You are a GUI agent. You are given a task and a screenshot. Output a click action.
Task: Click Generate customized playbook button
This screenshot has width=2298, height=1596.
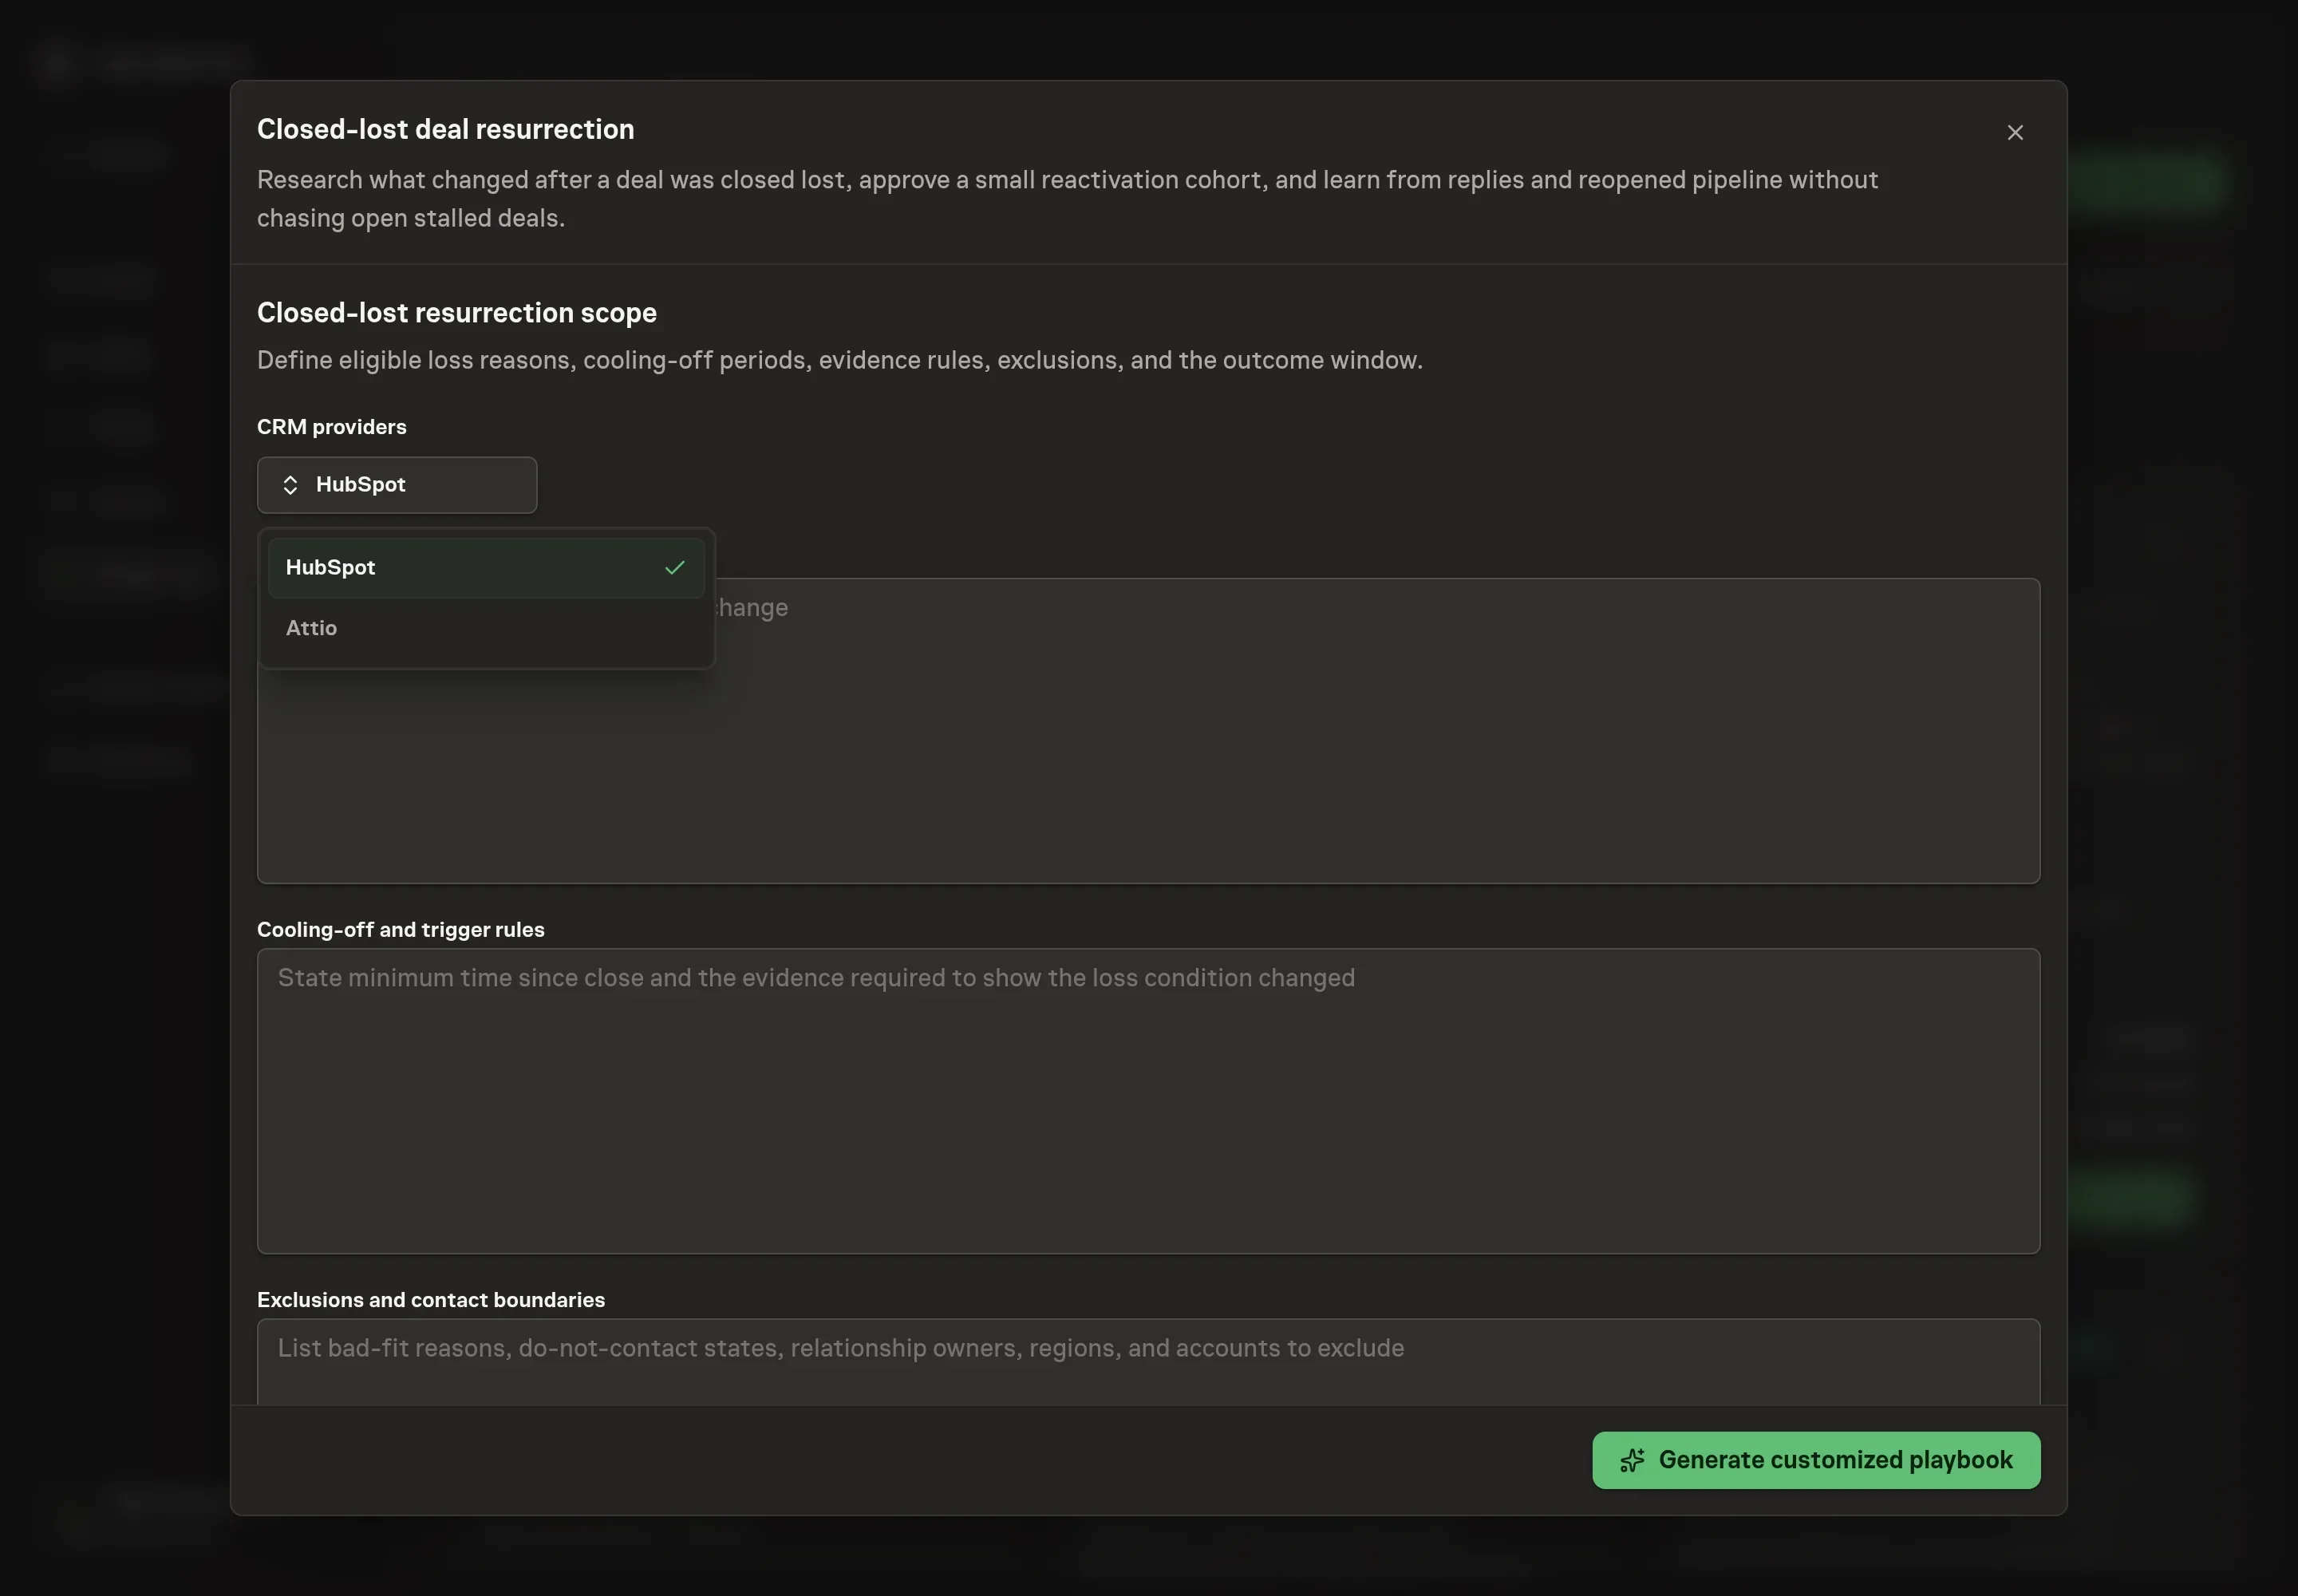(x=1816, y=1460)
